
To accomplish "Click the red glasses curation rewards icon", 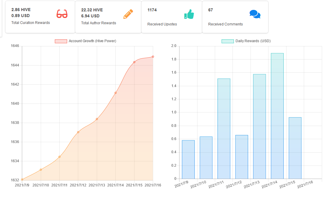I will coord(62,14).
